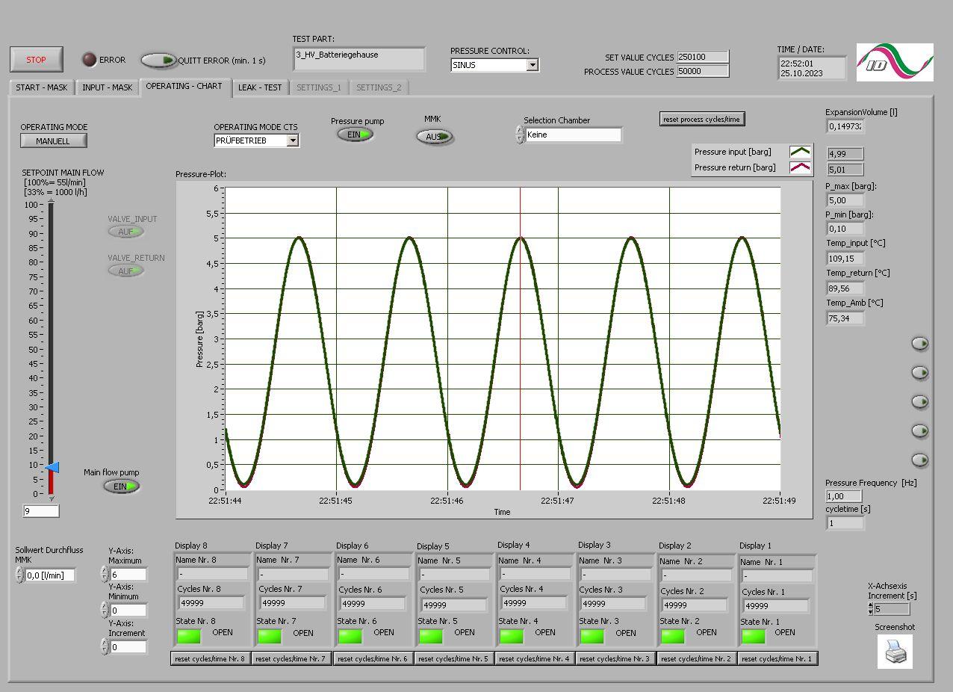Toggle the VALVE_INPUT AUF switch
953x692 pixels.
(126, 232)
